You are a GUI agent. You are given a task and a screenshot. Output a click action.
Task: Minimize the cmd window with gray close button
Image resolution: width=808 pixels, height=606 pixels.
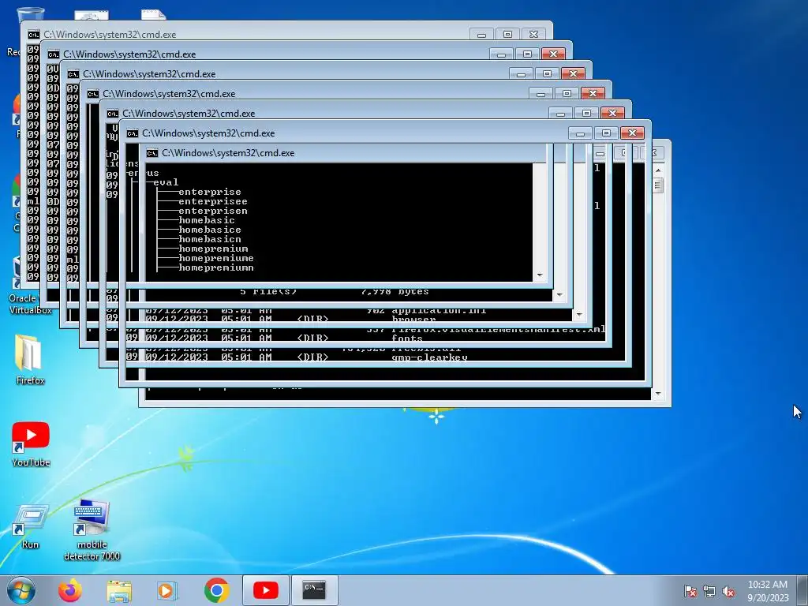click(x=482, y=34)
